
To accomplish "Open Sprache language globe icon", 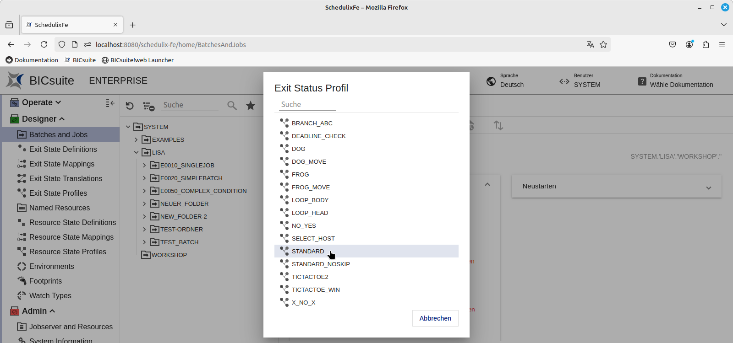I will click(x=491, y=81).
